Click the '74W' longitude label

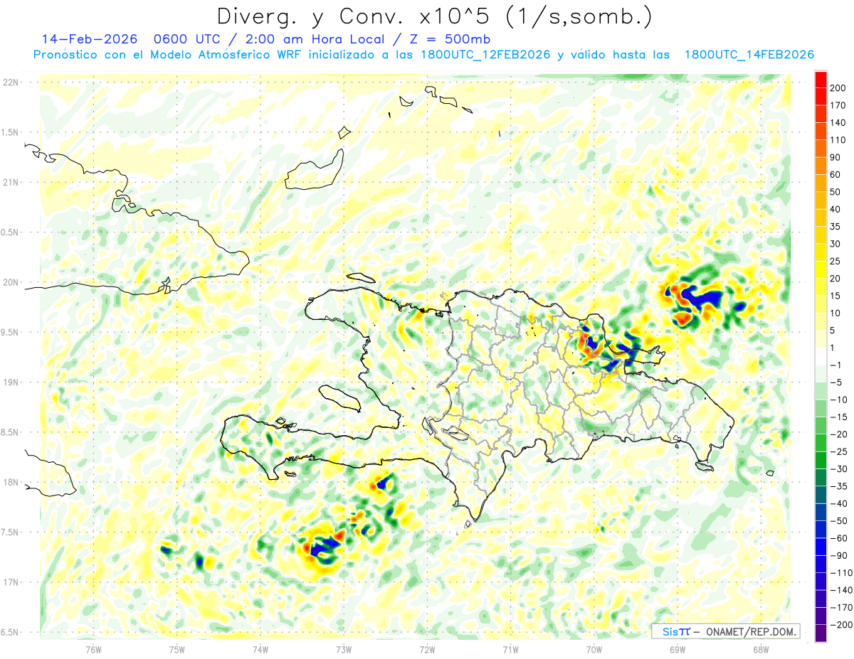pyautogui.click(x=260, y=649)
